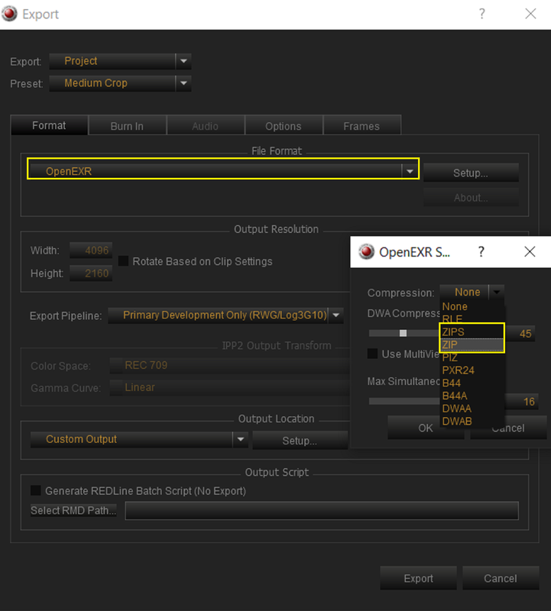Open the Preset dropdown showing Medium Crop
Viewport: 551px width, 611px height.
point(120,83)
